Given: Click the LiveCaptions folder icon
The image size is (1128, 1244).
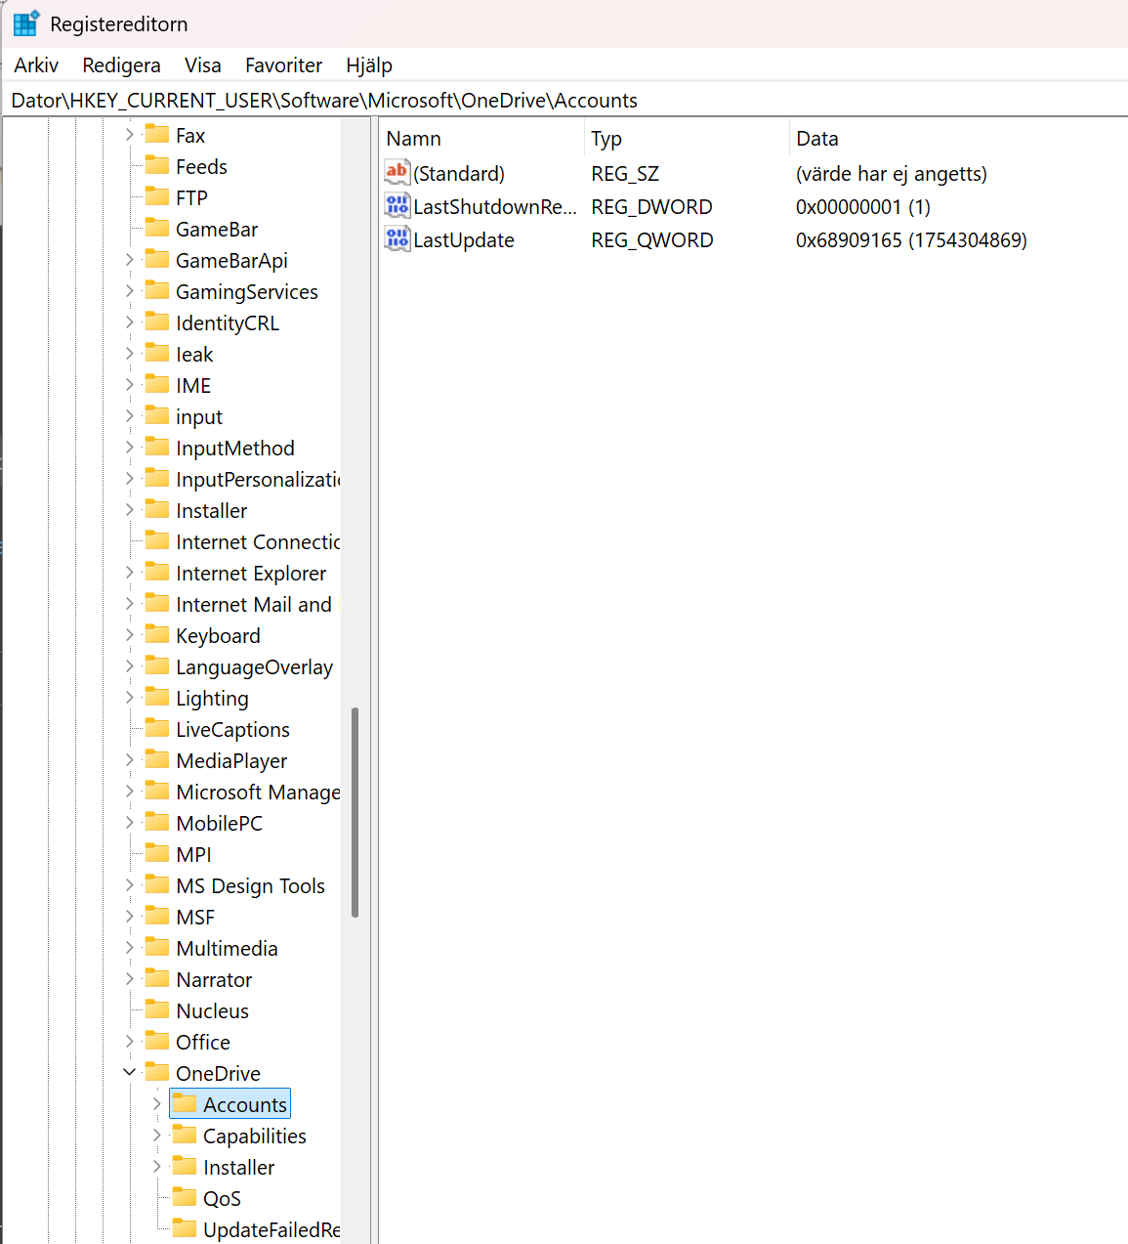Looking at the screenshot, I should click(157, 728).
